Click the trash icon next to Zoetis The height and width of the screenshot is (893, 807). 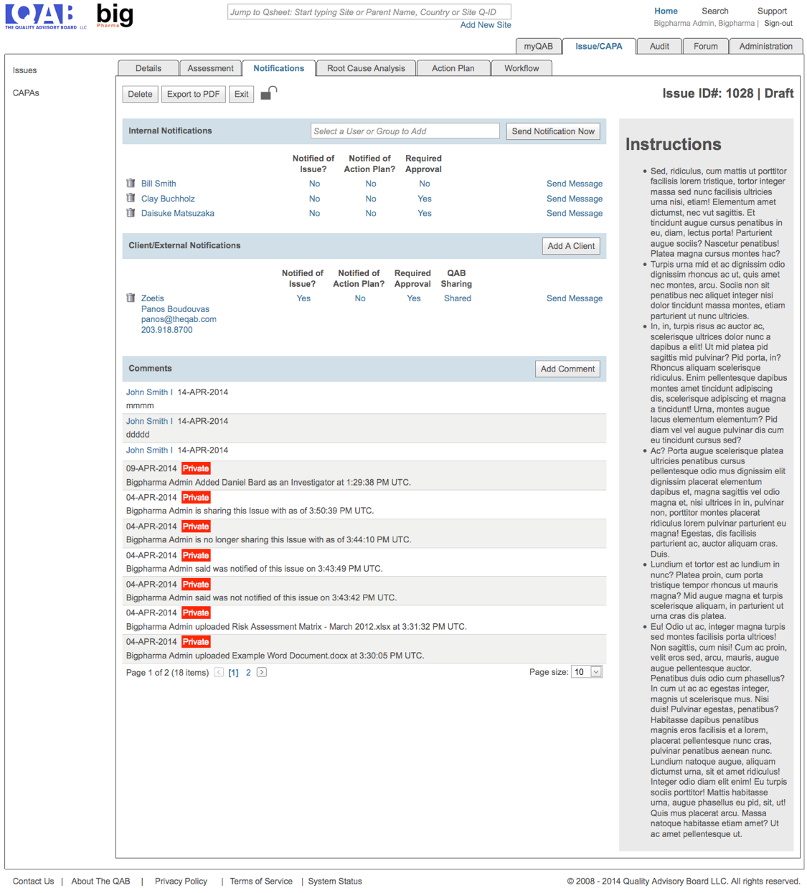131,298
